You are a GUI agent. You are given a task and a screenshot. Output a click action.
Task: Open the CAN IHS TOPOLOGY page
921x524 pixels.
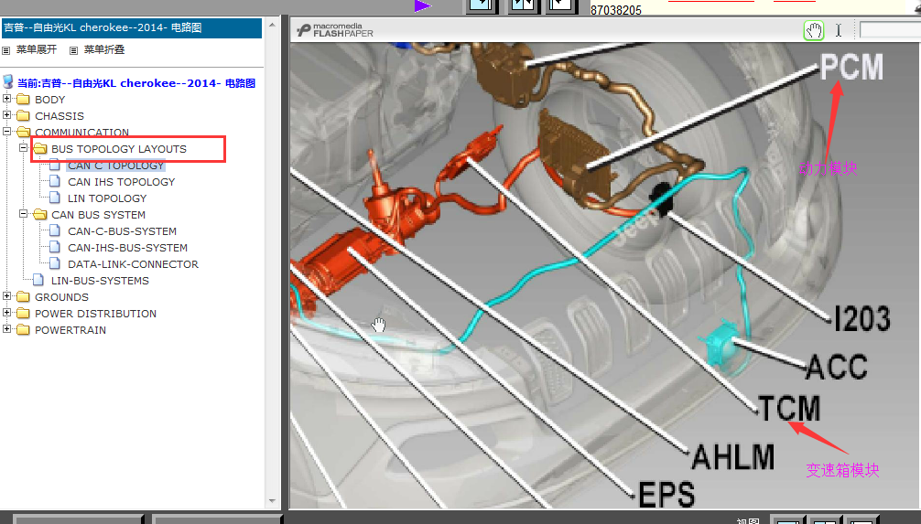[122, 182]
